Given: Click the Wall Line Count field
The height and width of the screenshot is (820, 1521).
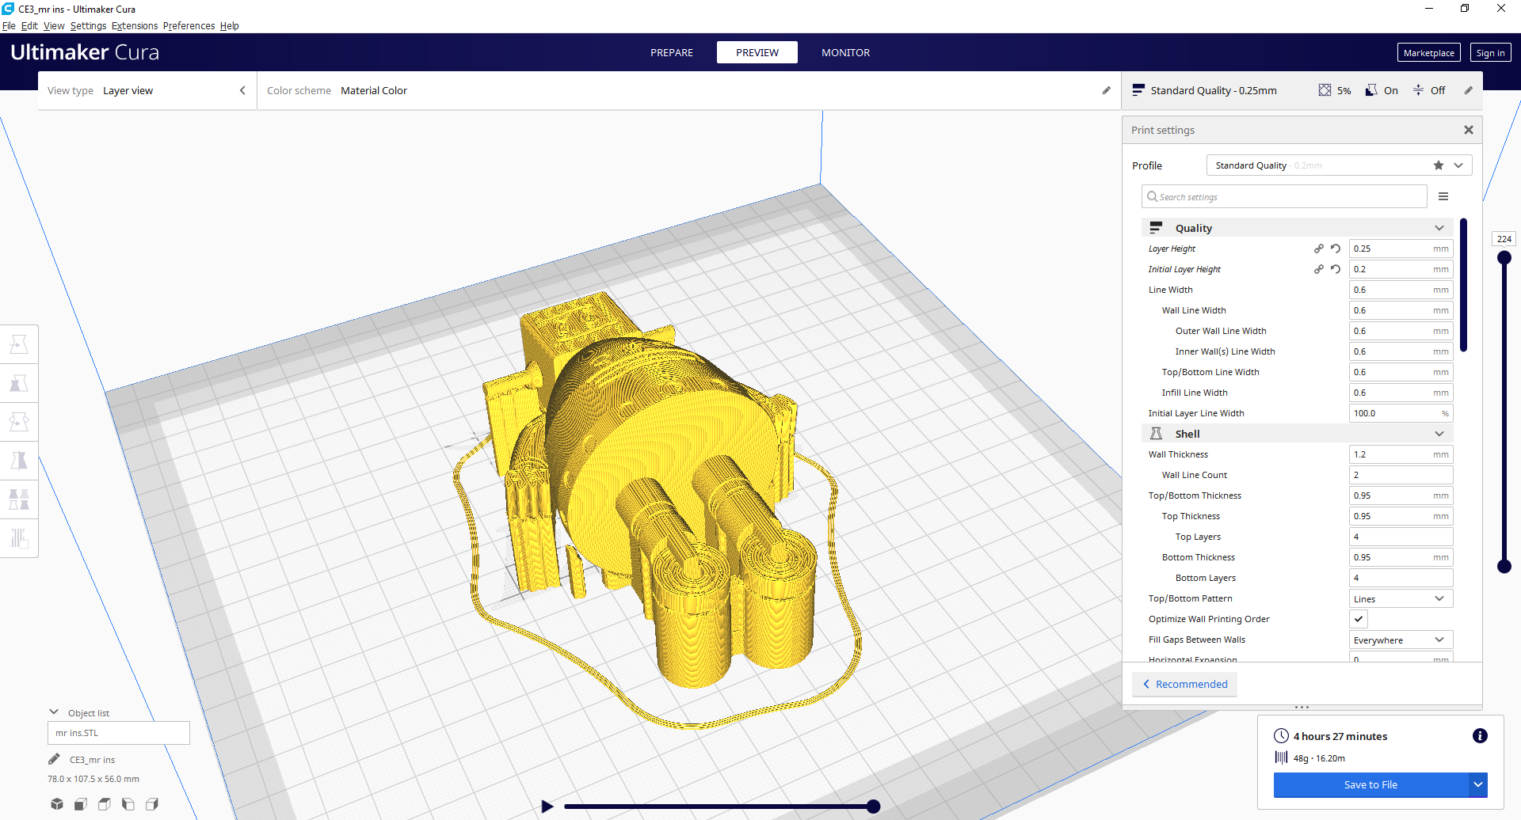Looking at the screenshot, I should point(1401,475).
